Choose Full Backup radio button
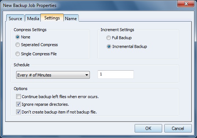Screen dimensions: 197x138 click(x=109, y=38)
